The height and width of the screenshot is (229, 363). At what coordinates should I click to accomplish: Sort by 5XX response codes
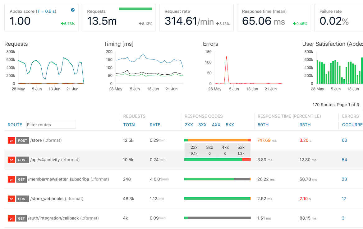tap(230, 125)
